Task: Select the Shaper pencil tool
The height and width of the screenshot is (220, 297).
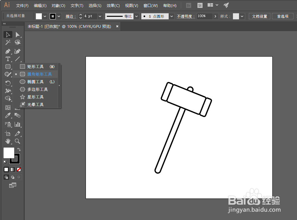Action: point(8,74)
